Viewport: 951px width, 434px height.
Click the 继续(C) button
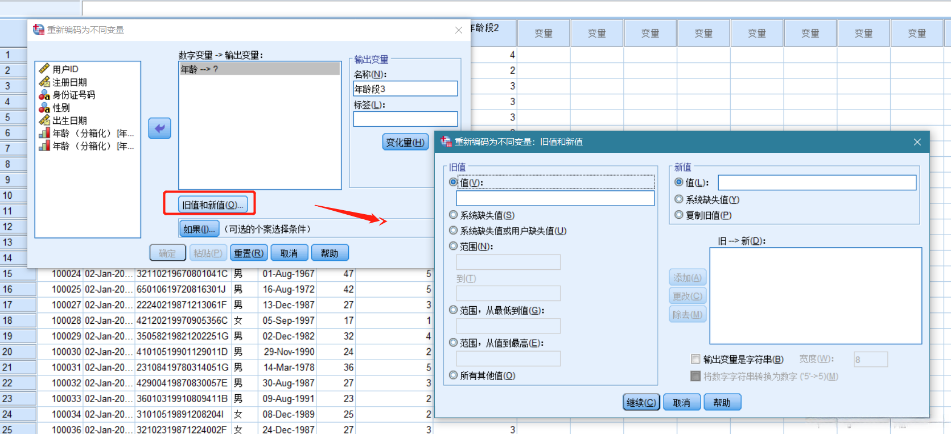pyautogui.click(x=641, y=403)
